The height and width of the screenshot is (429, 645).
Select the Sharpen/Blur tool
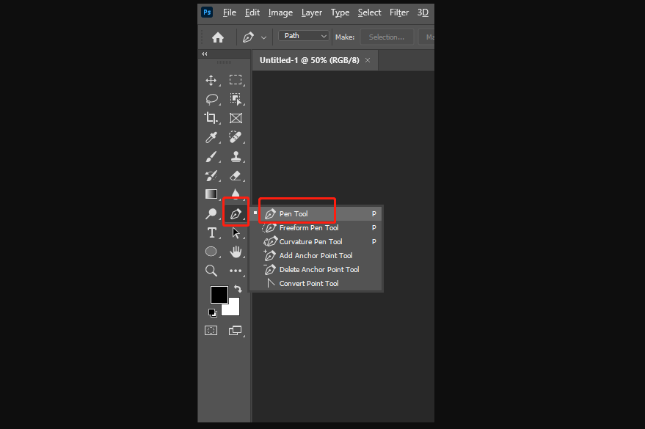click(236, 193)
